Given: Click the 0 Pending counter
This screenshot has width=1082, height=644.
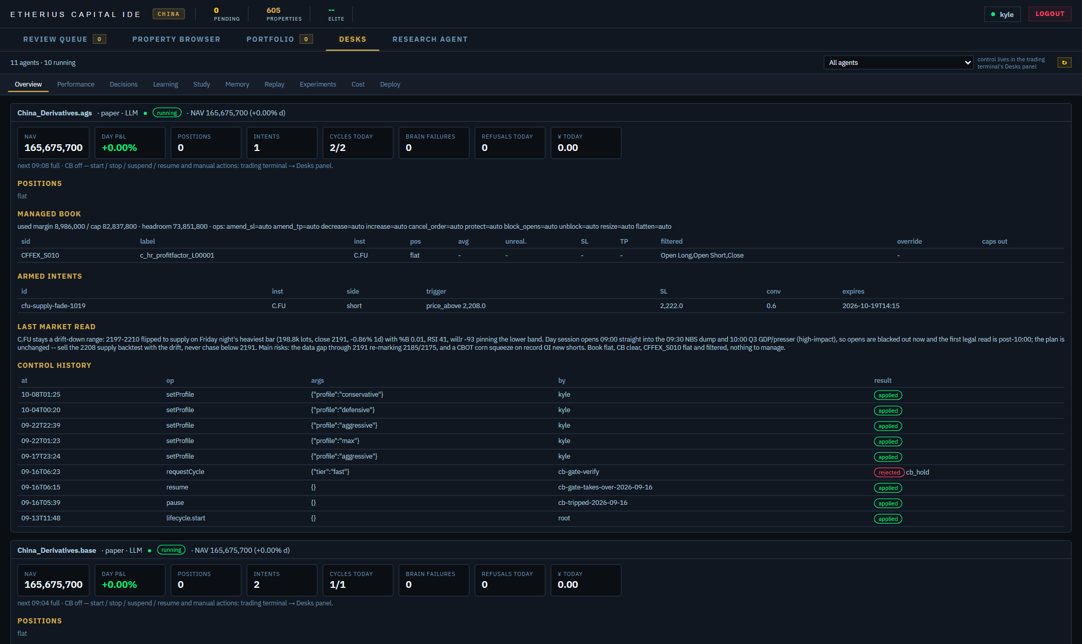Looking at the screenshot, I should 227,14.
